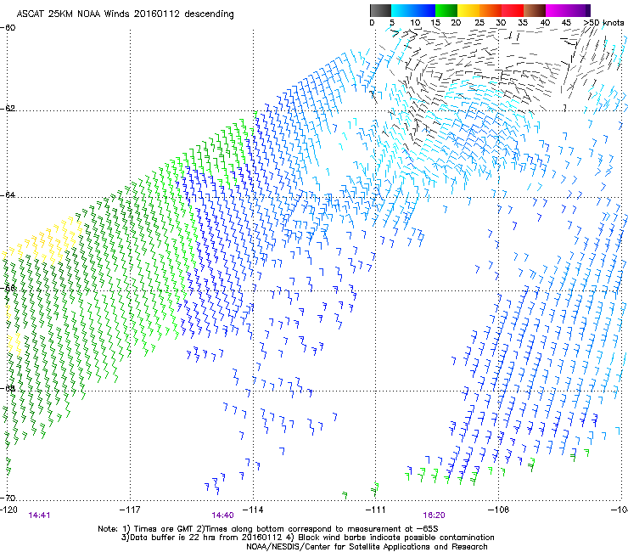Viewport: 628px width, 552px height.
Task: Click the '-117' longitude label
Action: click(x=130, y=510)
